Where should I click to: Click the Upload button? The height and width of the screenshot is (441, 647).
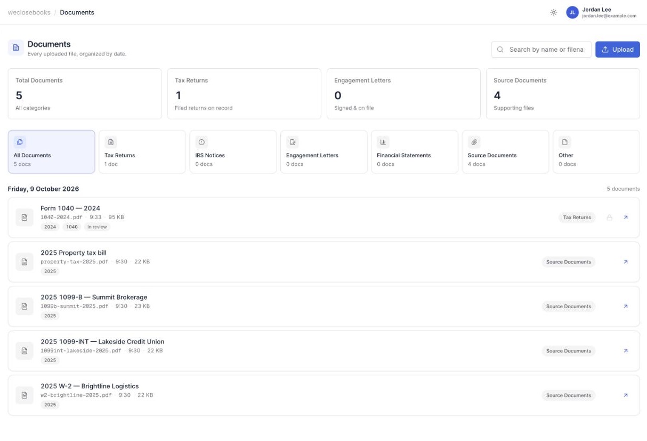(x=618, y=50)
